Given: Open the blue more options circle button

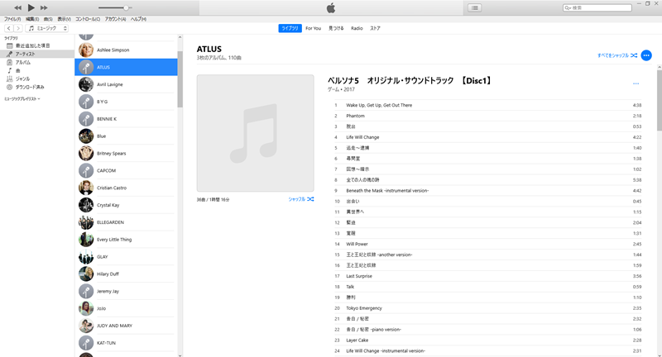Looking at the screenshot, I should pos(646,55).
